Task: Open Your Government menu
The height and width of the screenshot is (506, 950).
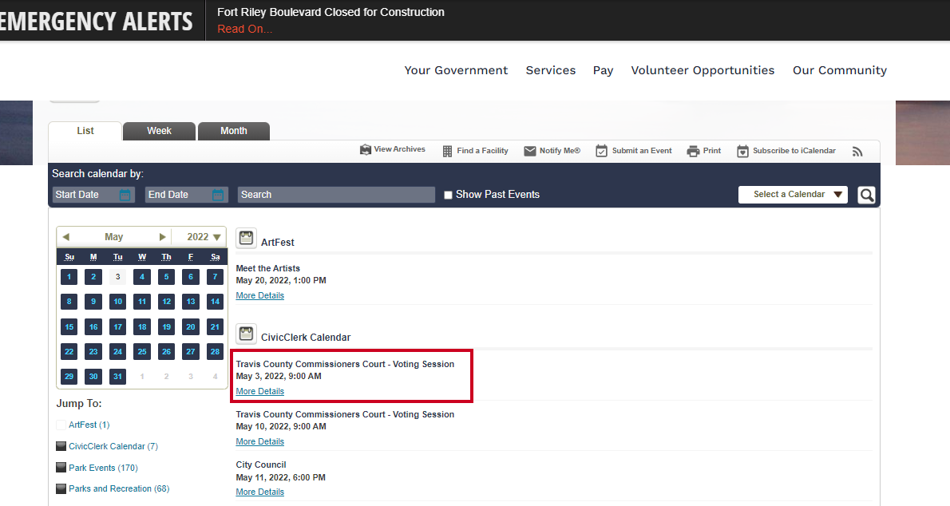Action: (x=456, y=70)
